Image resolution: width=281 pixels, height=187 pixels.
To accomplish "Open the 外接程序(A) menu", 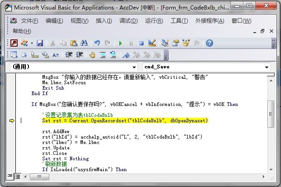I will click(x=210, y=21).
